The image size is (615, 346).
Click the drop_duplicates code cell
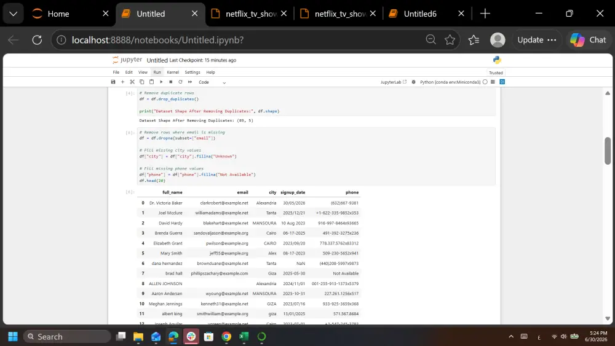316,102
